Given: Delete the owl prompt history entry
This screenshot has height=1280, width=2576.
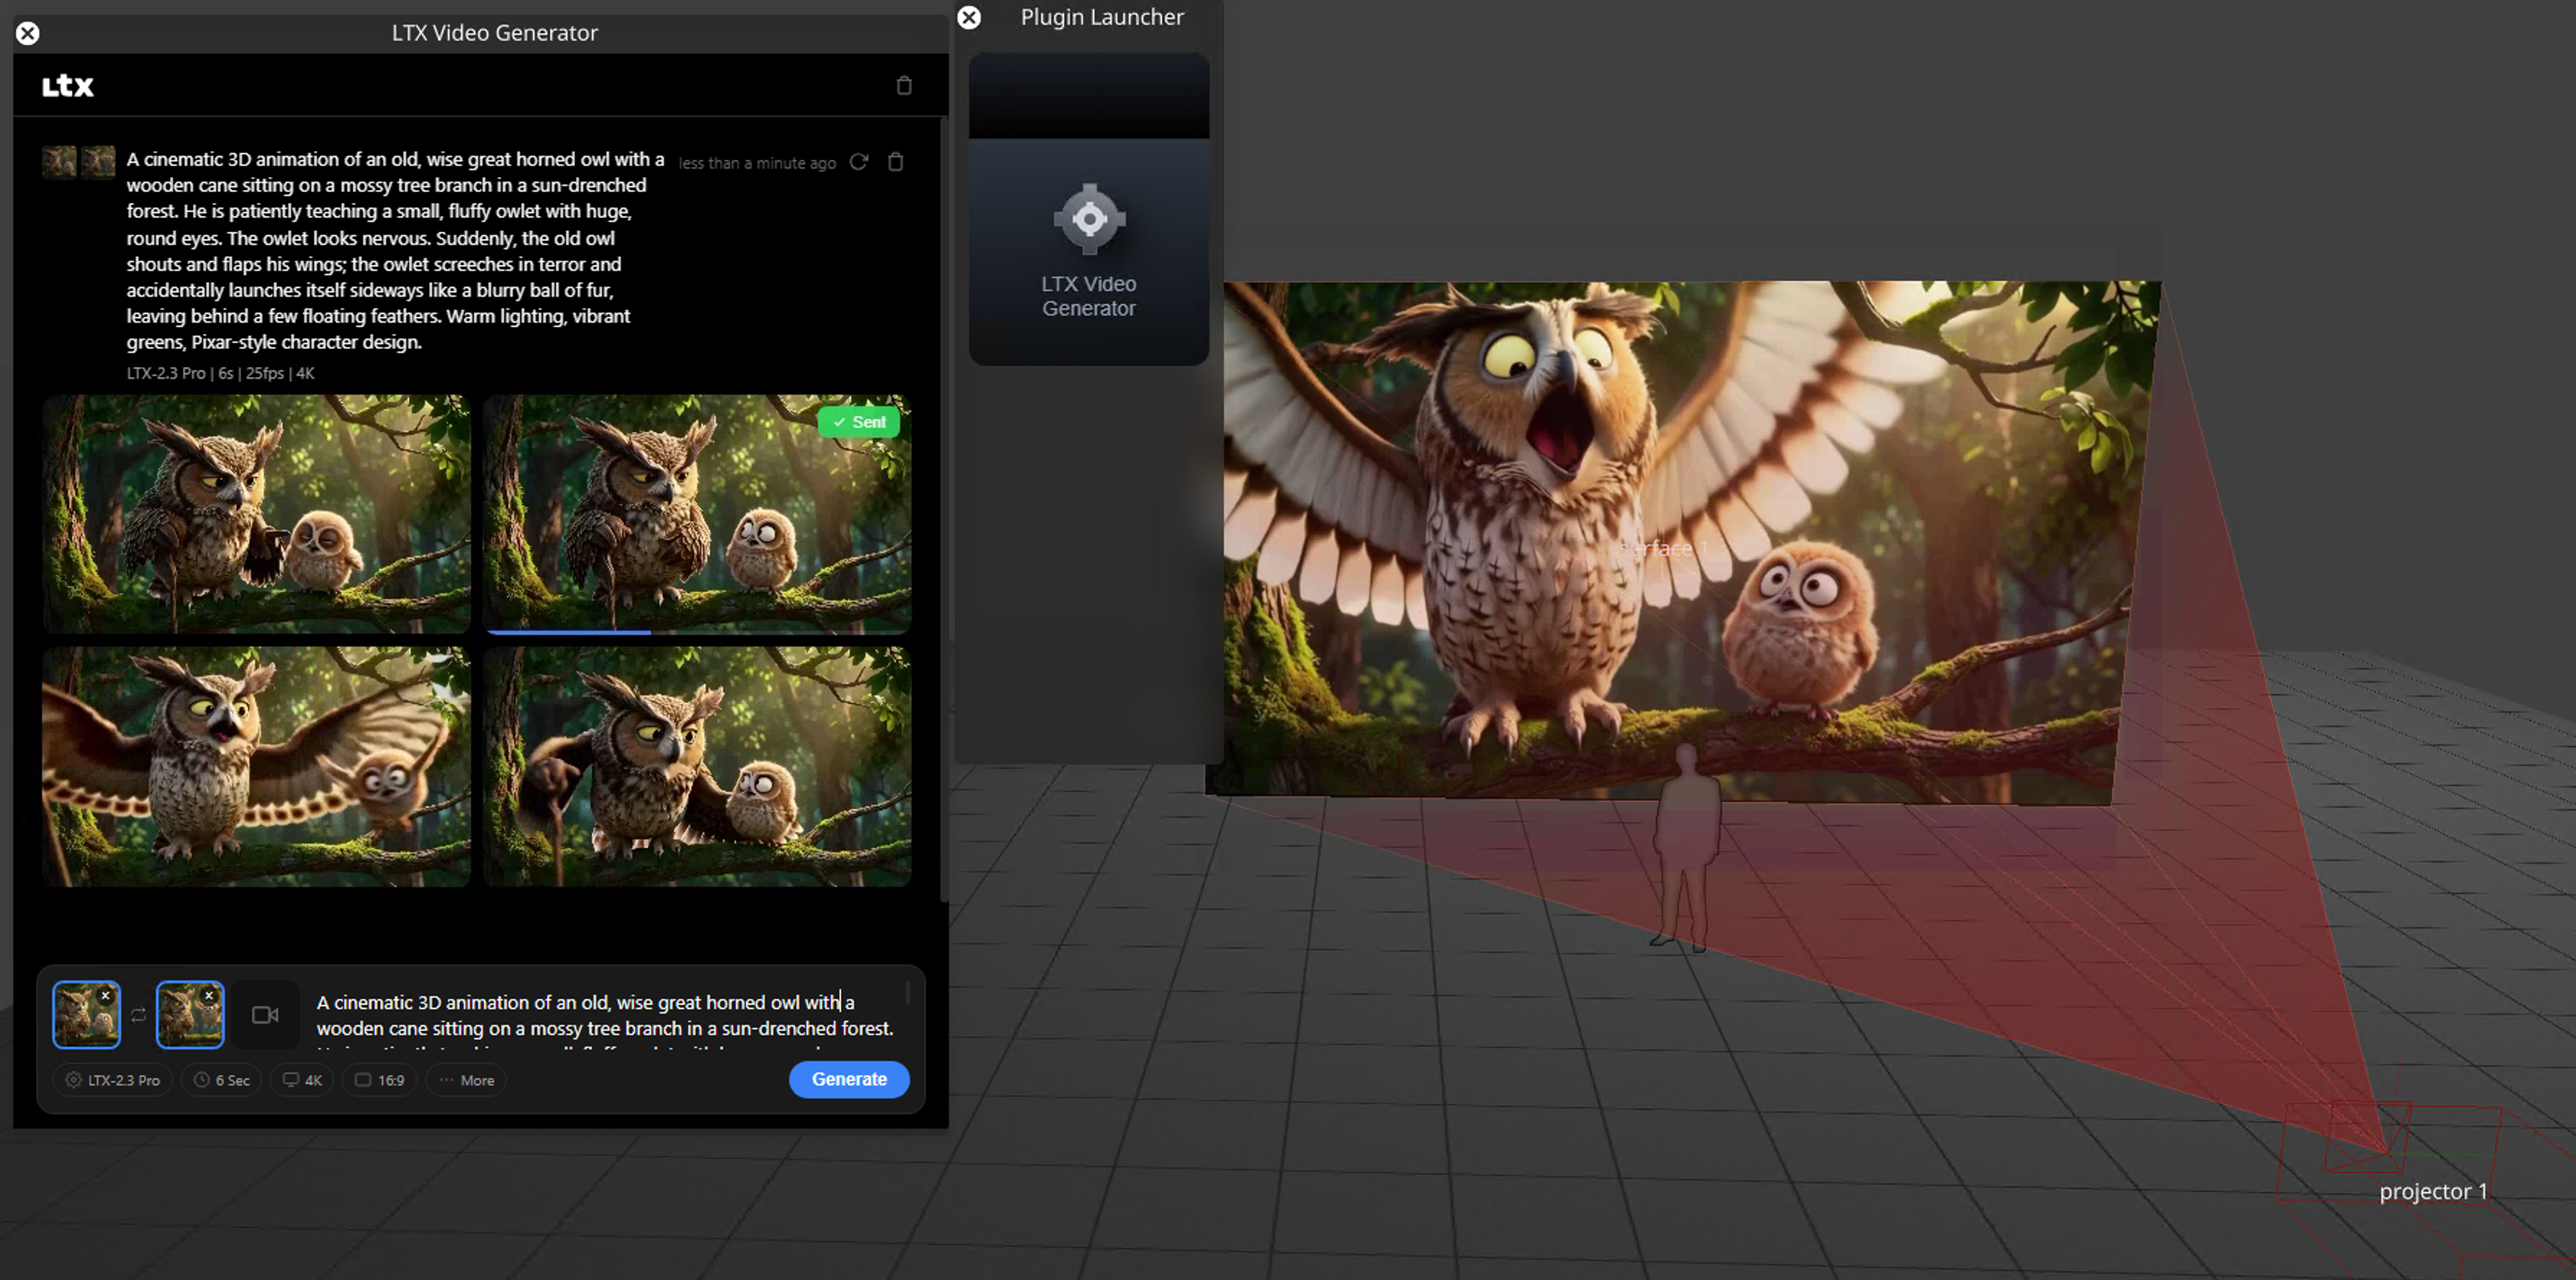Looking at the screenshot, I should tap(895, 162).
